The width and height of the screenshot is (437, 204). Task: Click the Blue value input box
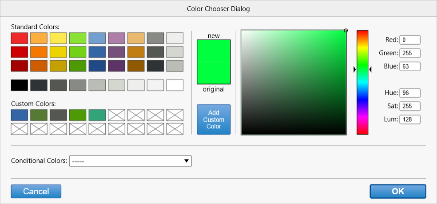click(x=409, y=66)
